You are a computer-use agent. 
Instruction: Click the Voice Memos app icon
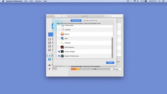62,47
